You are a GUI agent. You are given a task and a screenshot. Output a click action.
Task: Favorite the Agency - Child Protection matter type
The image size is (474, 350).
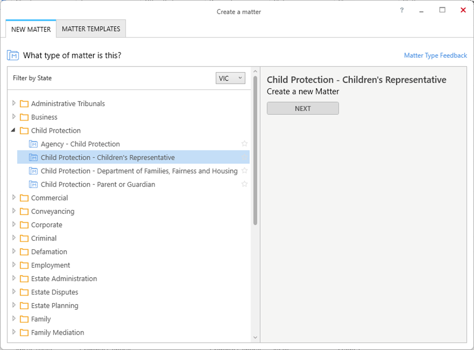244,144
